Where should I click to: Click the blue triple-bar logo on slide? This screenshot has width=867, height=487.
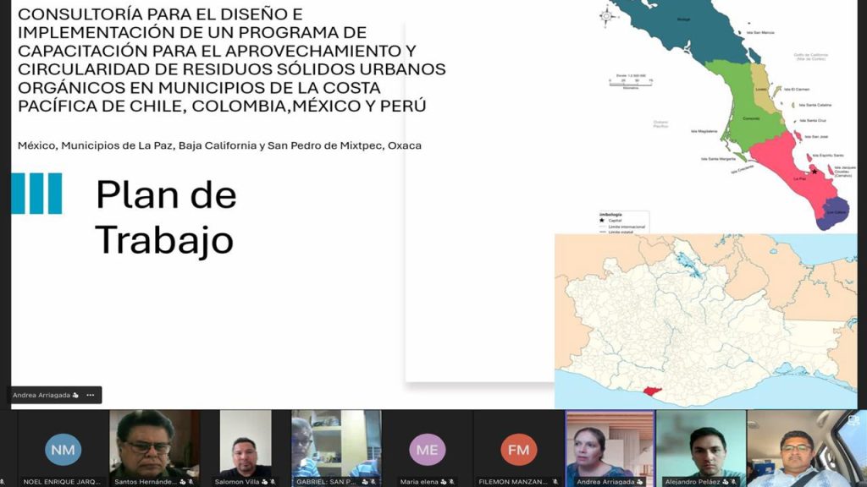tap(36, 194)
